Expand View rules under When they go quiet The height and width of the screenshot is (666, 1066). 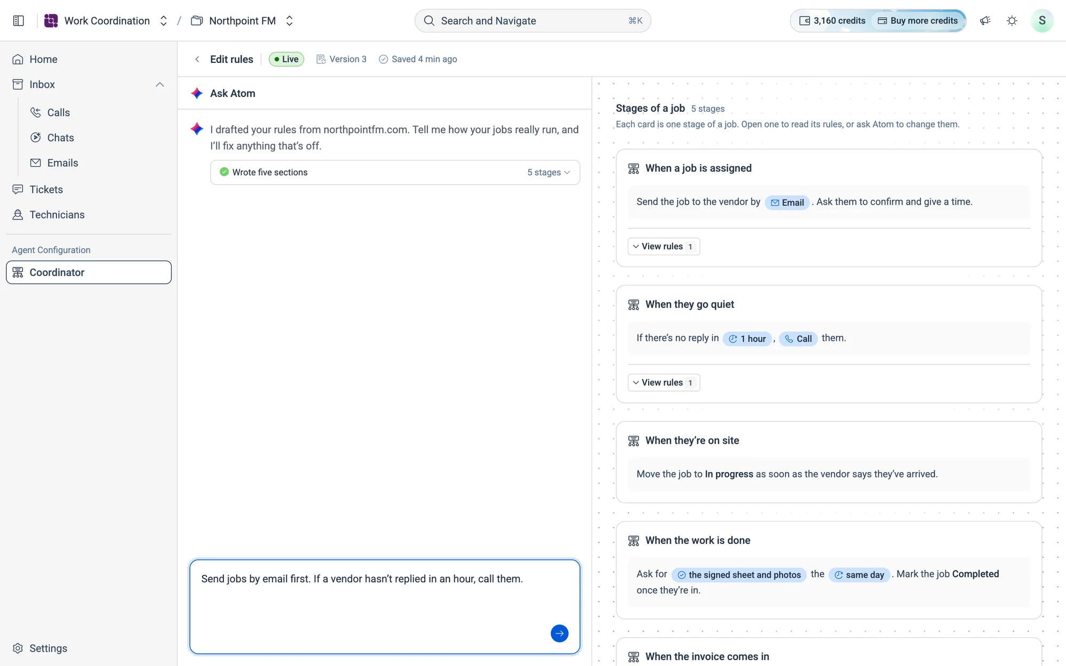(664, 383)
